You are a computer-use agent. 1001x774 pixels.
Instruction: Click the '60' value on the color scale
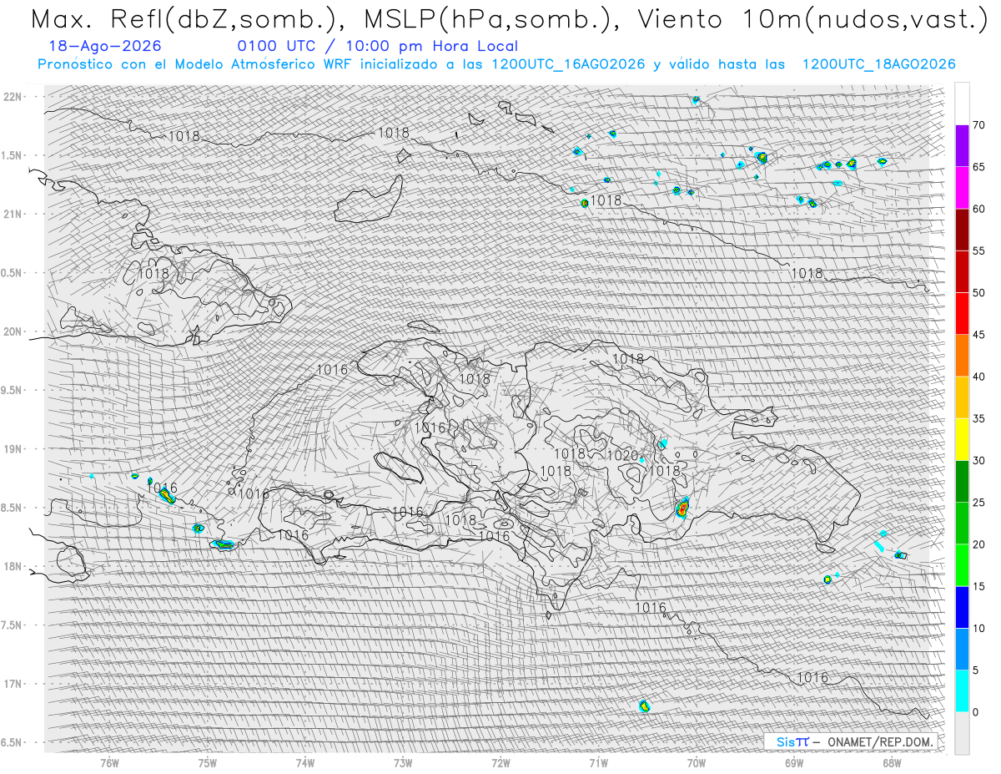[x=978, y=209]
